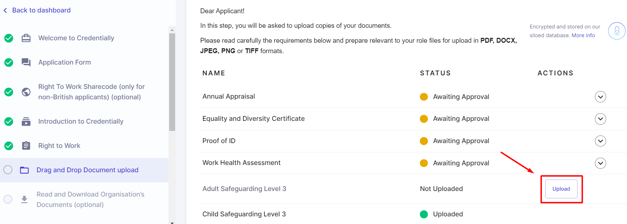Open the Proof of ID dropdown chevron
Viewport: 627px width, 224px height.
click(x=600, y=141)
